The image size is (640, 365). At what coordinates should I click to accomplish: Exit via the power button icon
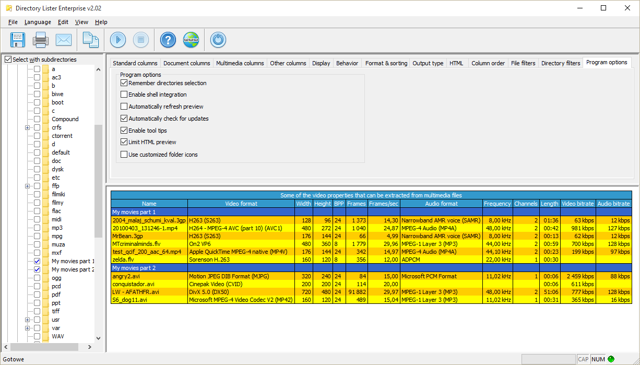point(218,40)
